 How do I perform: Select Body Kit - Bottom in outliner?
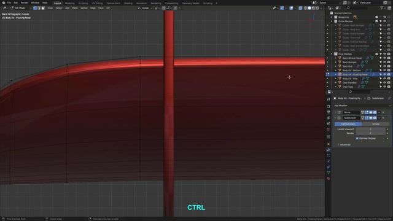352,71
